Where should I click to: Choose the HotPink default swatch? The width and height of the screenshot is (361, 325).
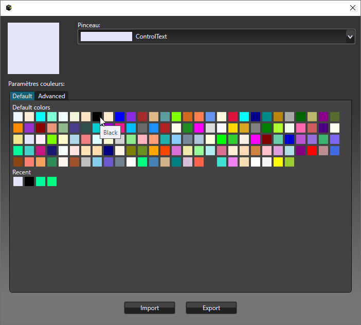[x=301, y=128]
